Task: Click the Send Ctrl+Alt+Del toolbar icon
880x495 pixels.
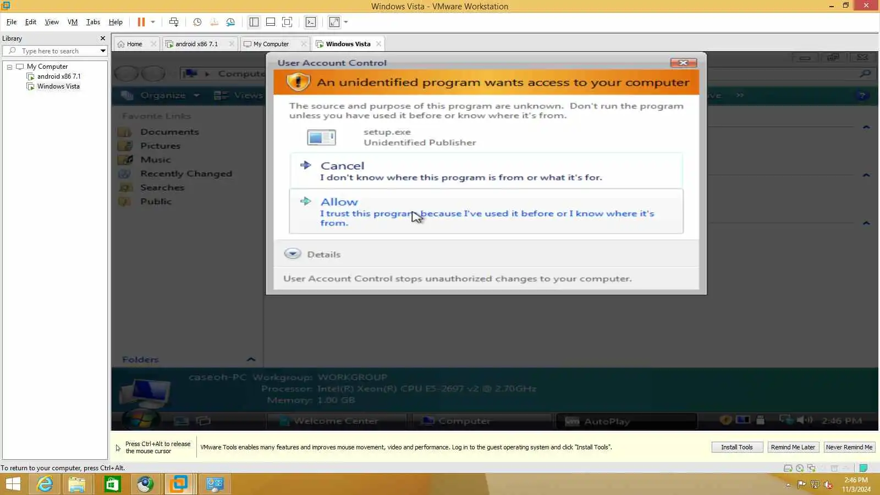Action: click(174, 22)
